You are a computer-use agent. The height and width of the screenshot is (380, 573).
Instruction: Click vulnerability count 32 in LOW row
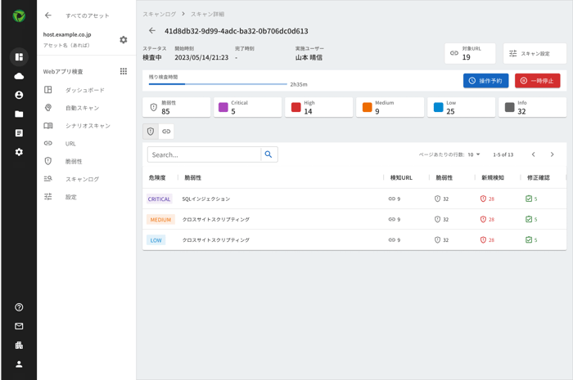pos(441,240)
